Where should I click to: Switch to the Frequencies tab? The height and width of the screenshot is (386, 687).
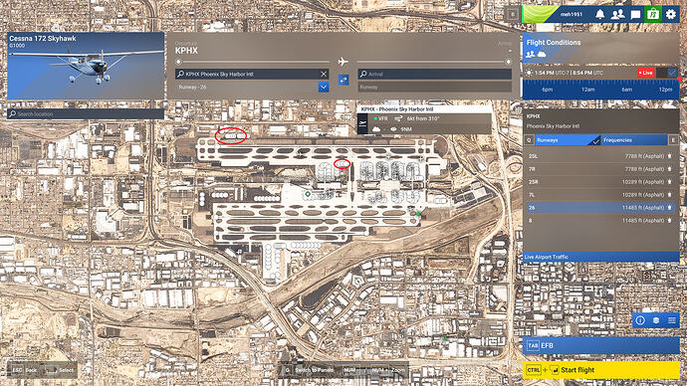[x=634, y=140]
